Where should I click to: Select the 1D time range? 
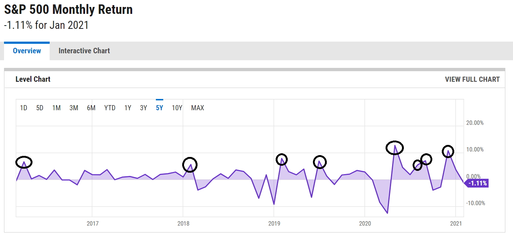(x=23, y=108)
